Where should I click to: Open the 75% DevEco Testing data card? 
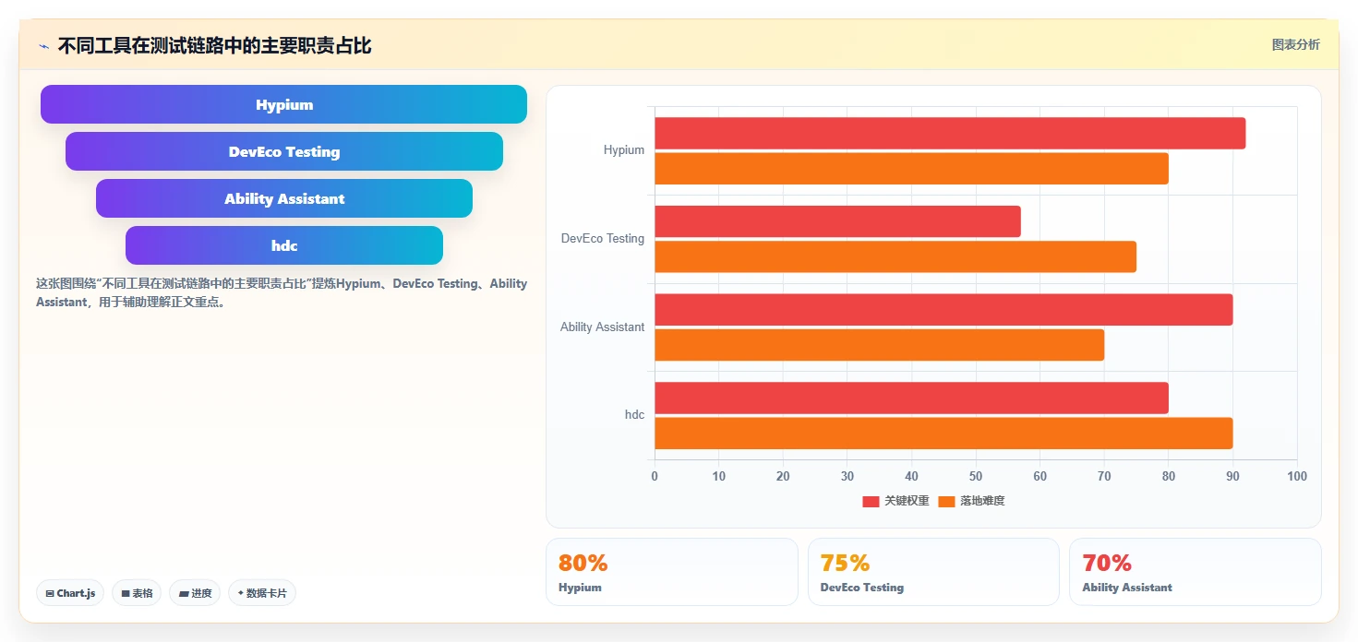coord(933,572)
